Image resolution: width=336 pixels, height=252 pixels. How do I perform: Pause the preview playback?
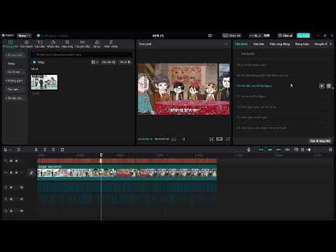coord(183,139)
